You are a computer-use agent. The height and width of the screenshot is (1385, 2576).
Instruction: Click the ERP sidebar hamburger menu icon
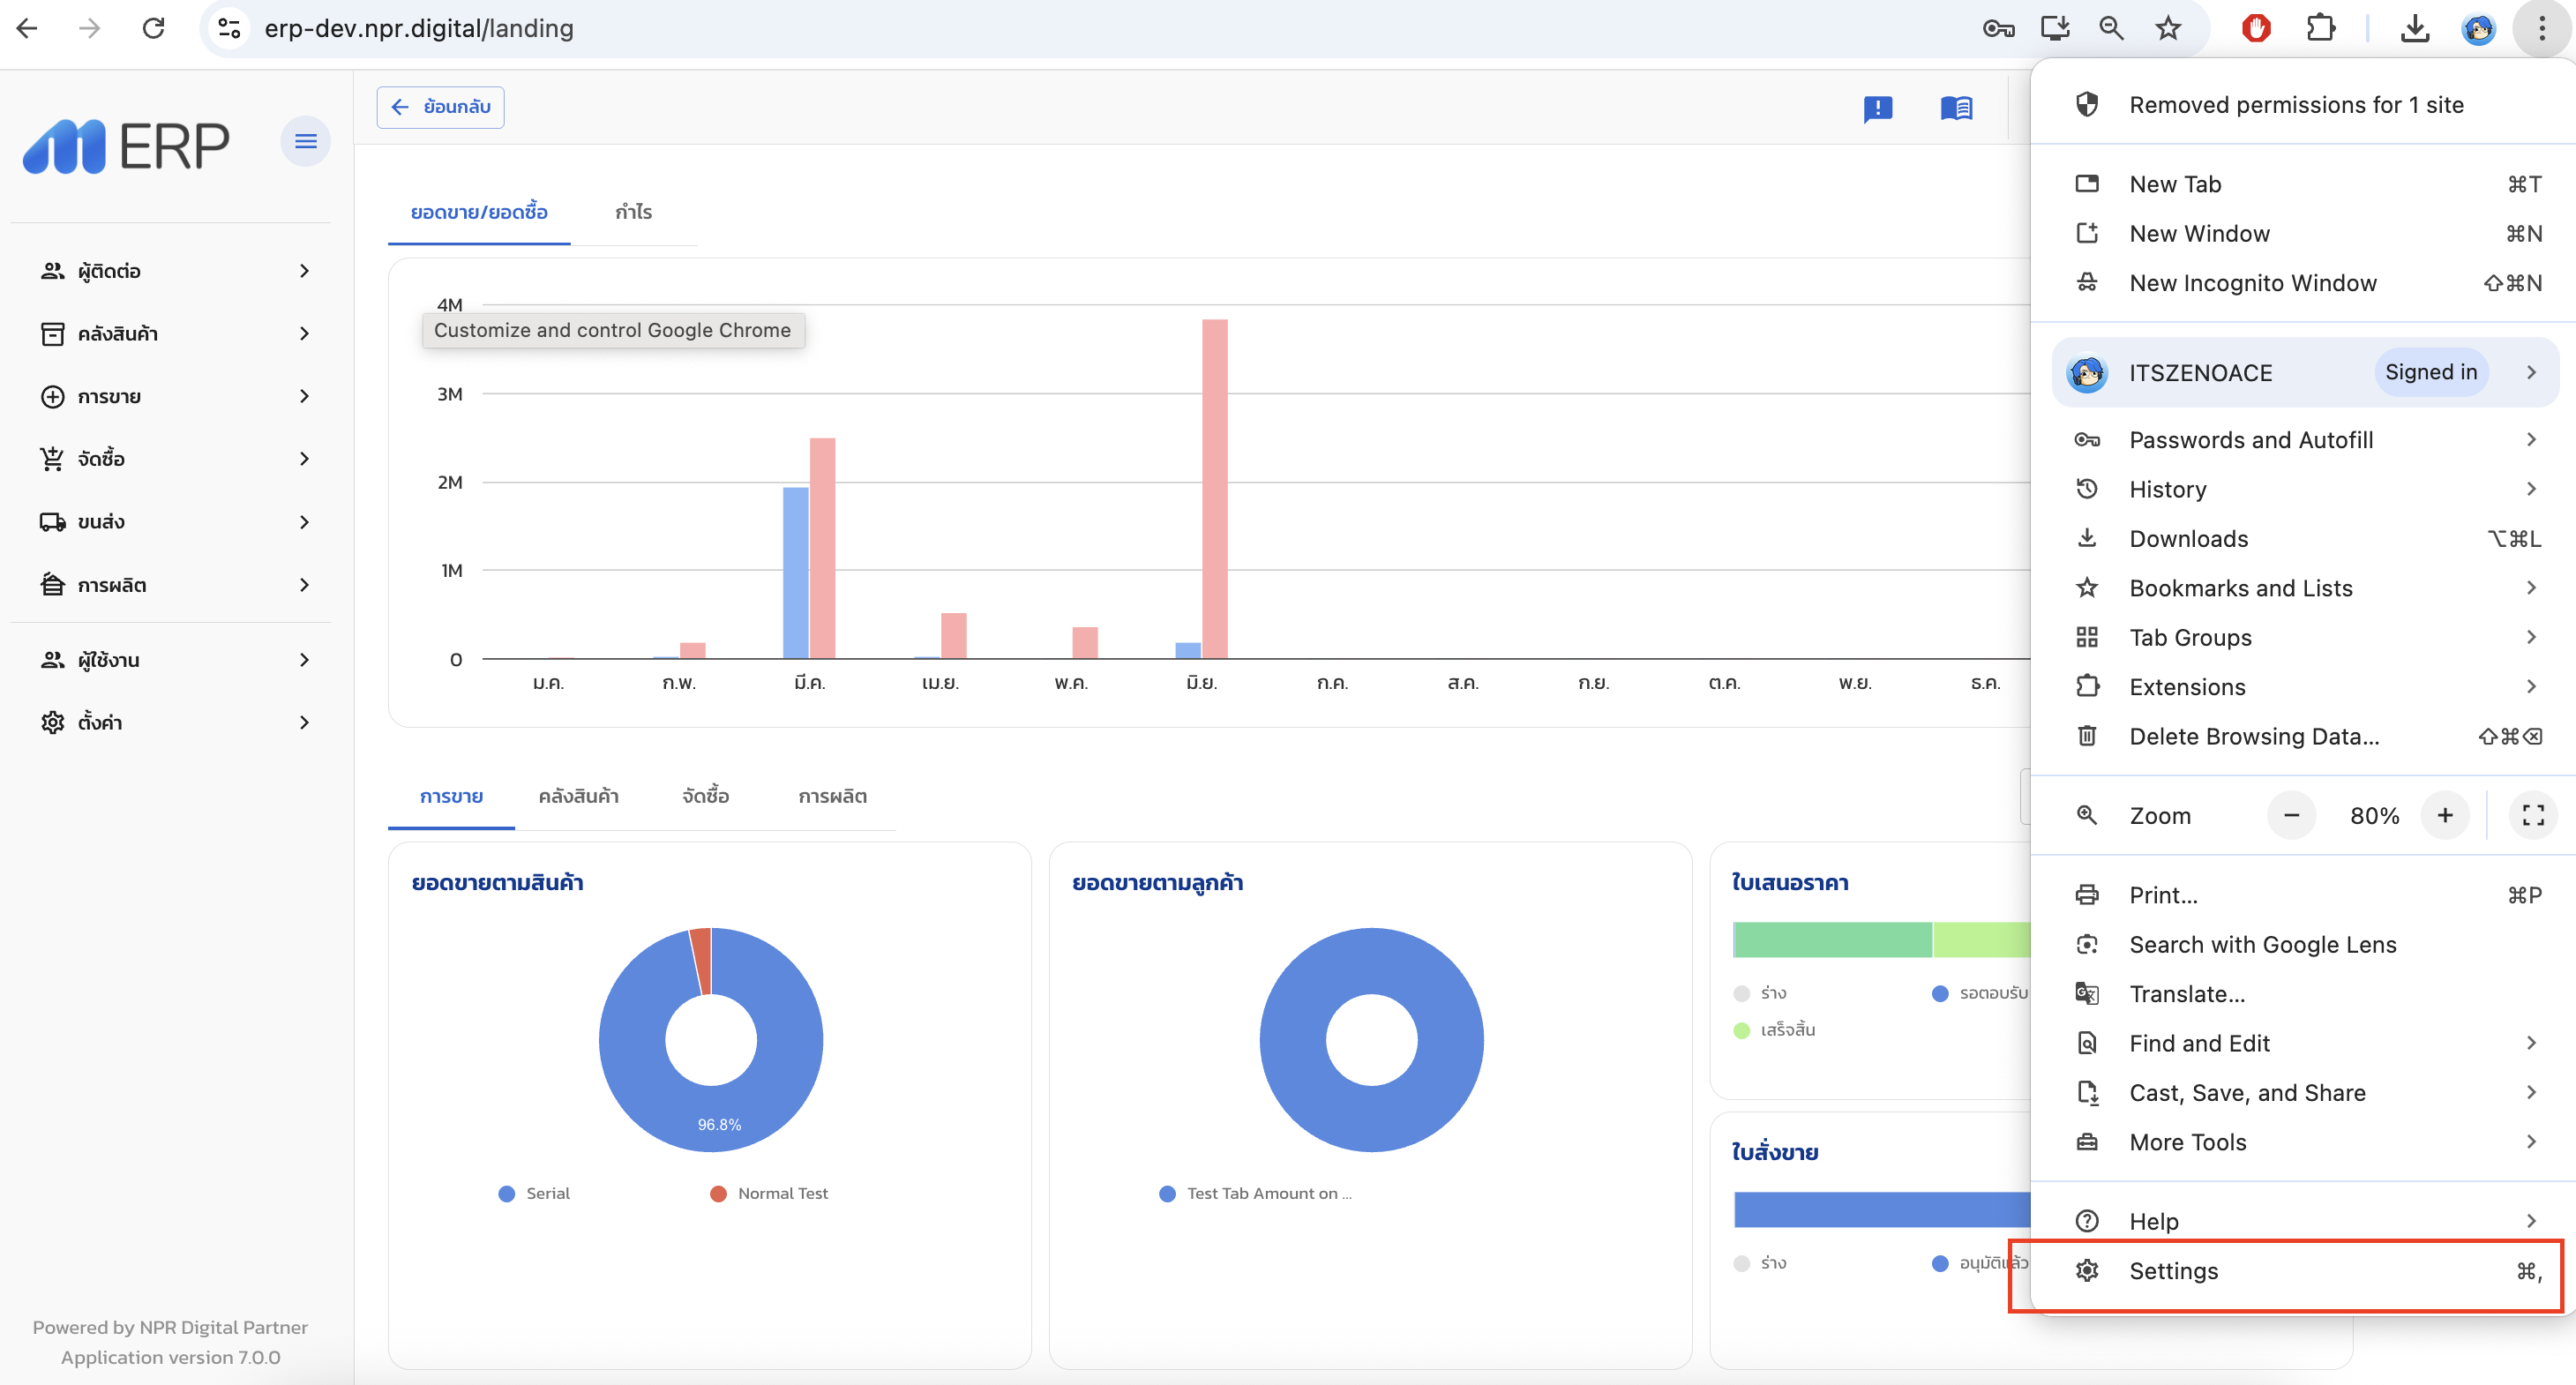(x=305, y=141)
